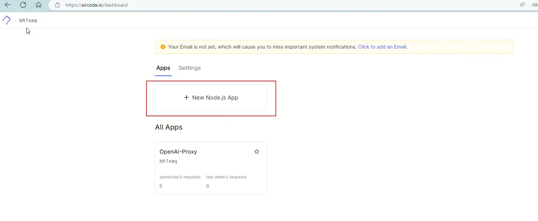View site info via the lock icon
Viewport: 538px width, 221px height.
click(x=57, y=5)
